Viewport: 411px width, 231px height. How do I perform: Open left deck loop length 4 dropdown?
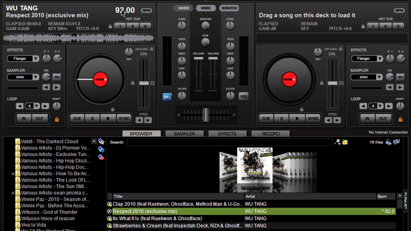37,106
